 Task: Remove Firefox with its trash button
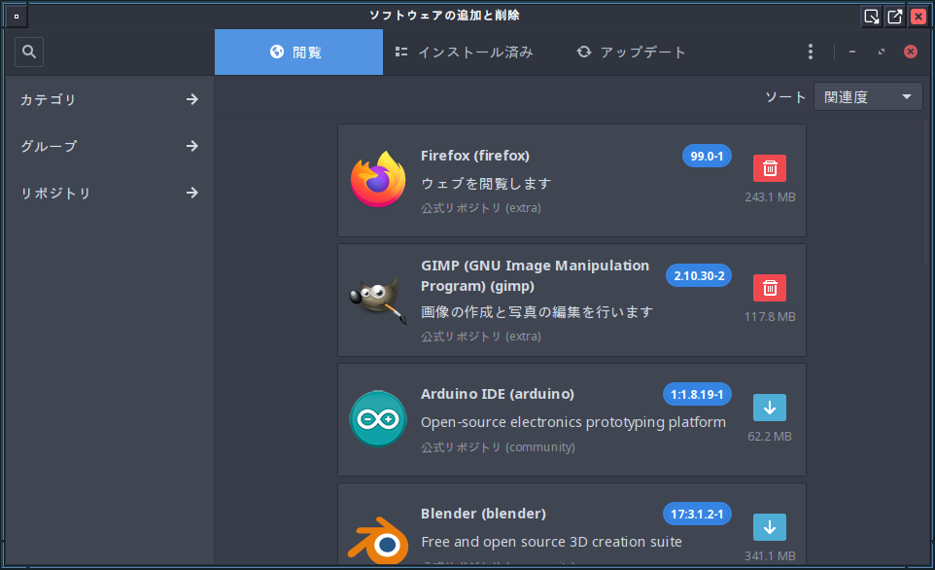[769, 168]
